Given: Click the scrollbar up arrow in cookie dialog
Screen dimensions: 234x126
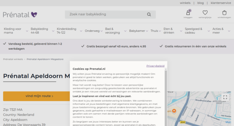Looking at the screenshot, I should [166, 69].
